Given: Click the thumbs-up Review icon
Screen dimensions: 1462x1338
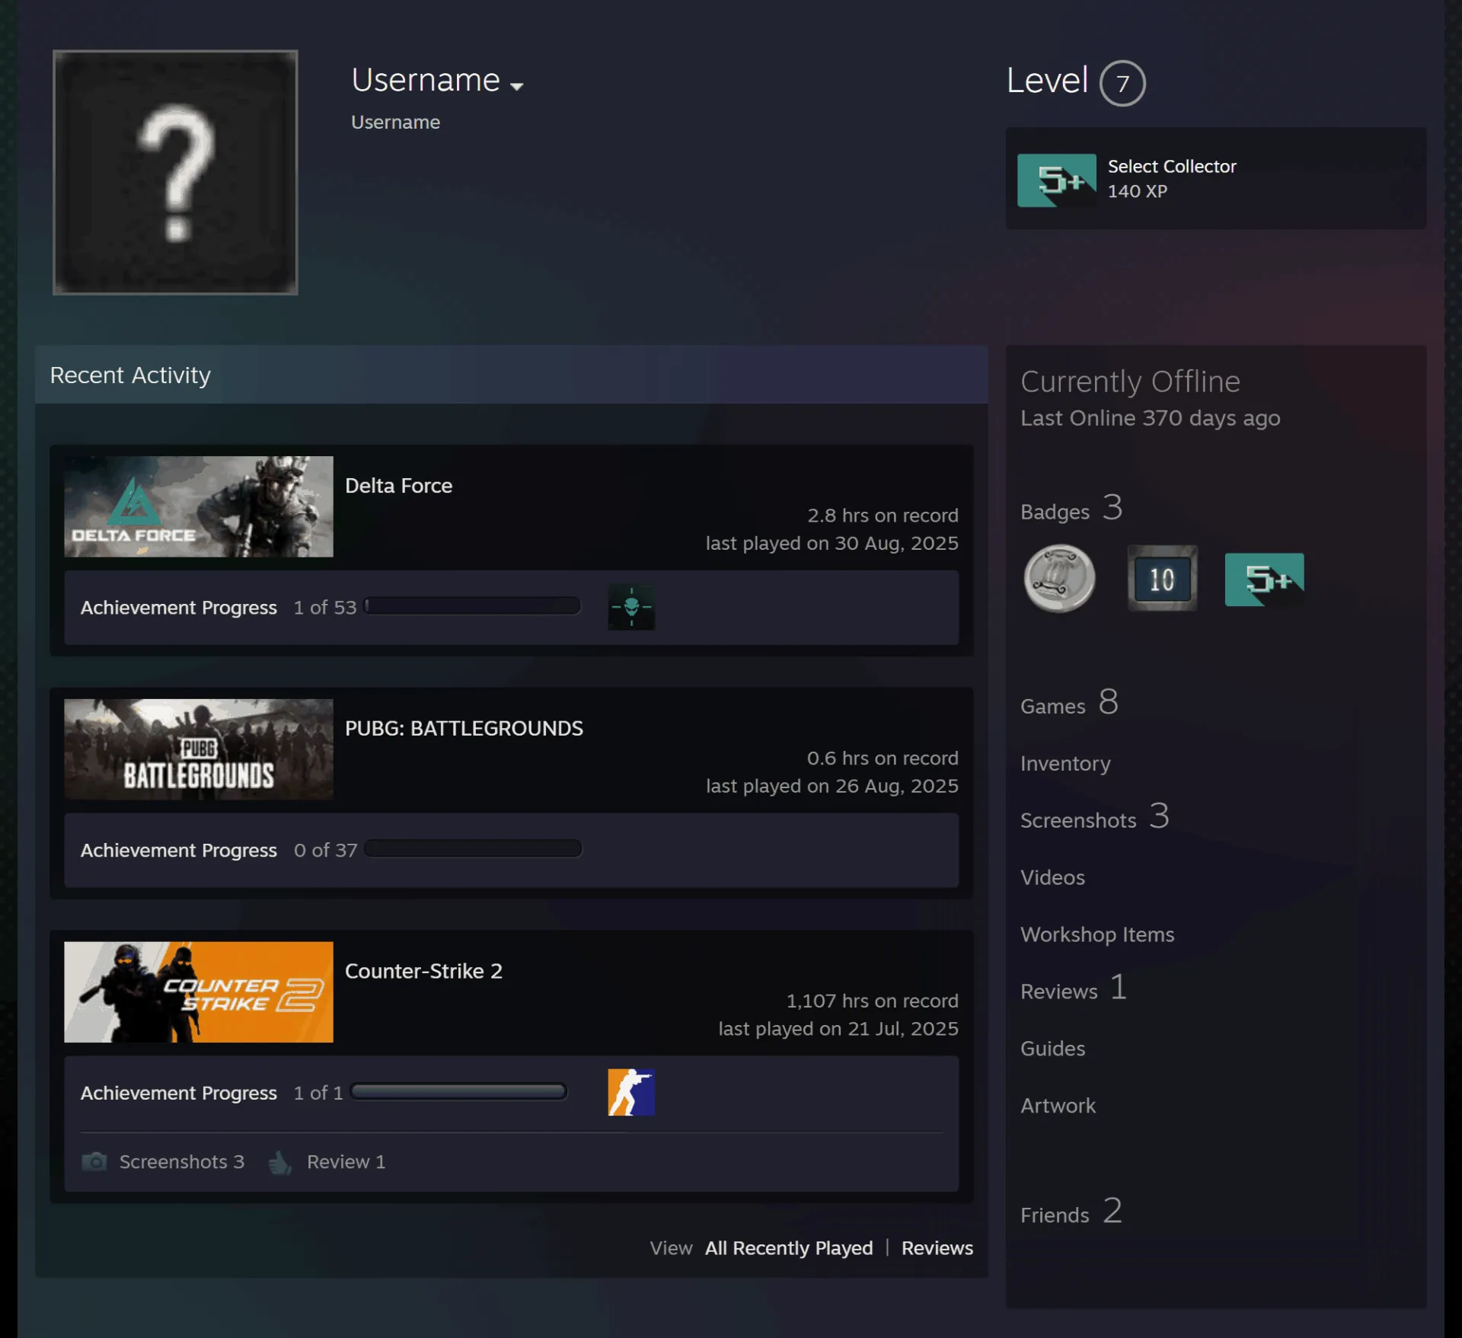Looking at the screenshot, I should click(x=280, y=1162).
